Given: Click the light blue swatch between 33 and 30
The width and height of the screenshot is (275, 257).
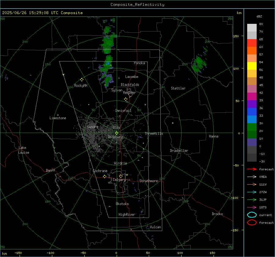Looking at the screenshot, I should coord(252,119).
